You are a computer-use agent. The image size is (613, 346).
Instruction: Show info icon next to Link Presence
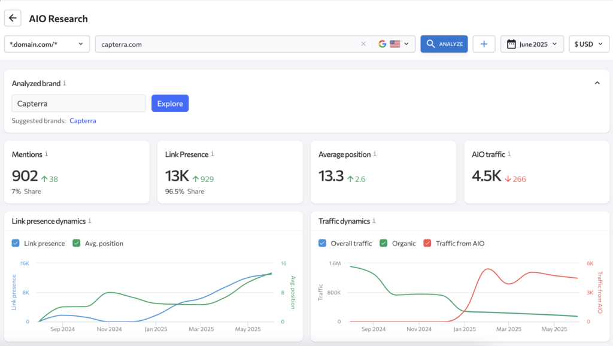tap(213, 154)
